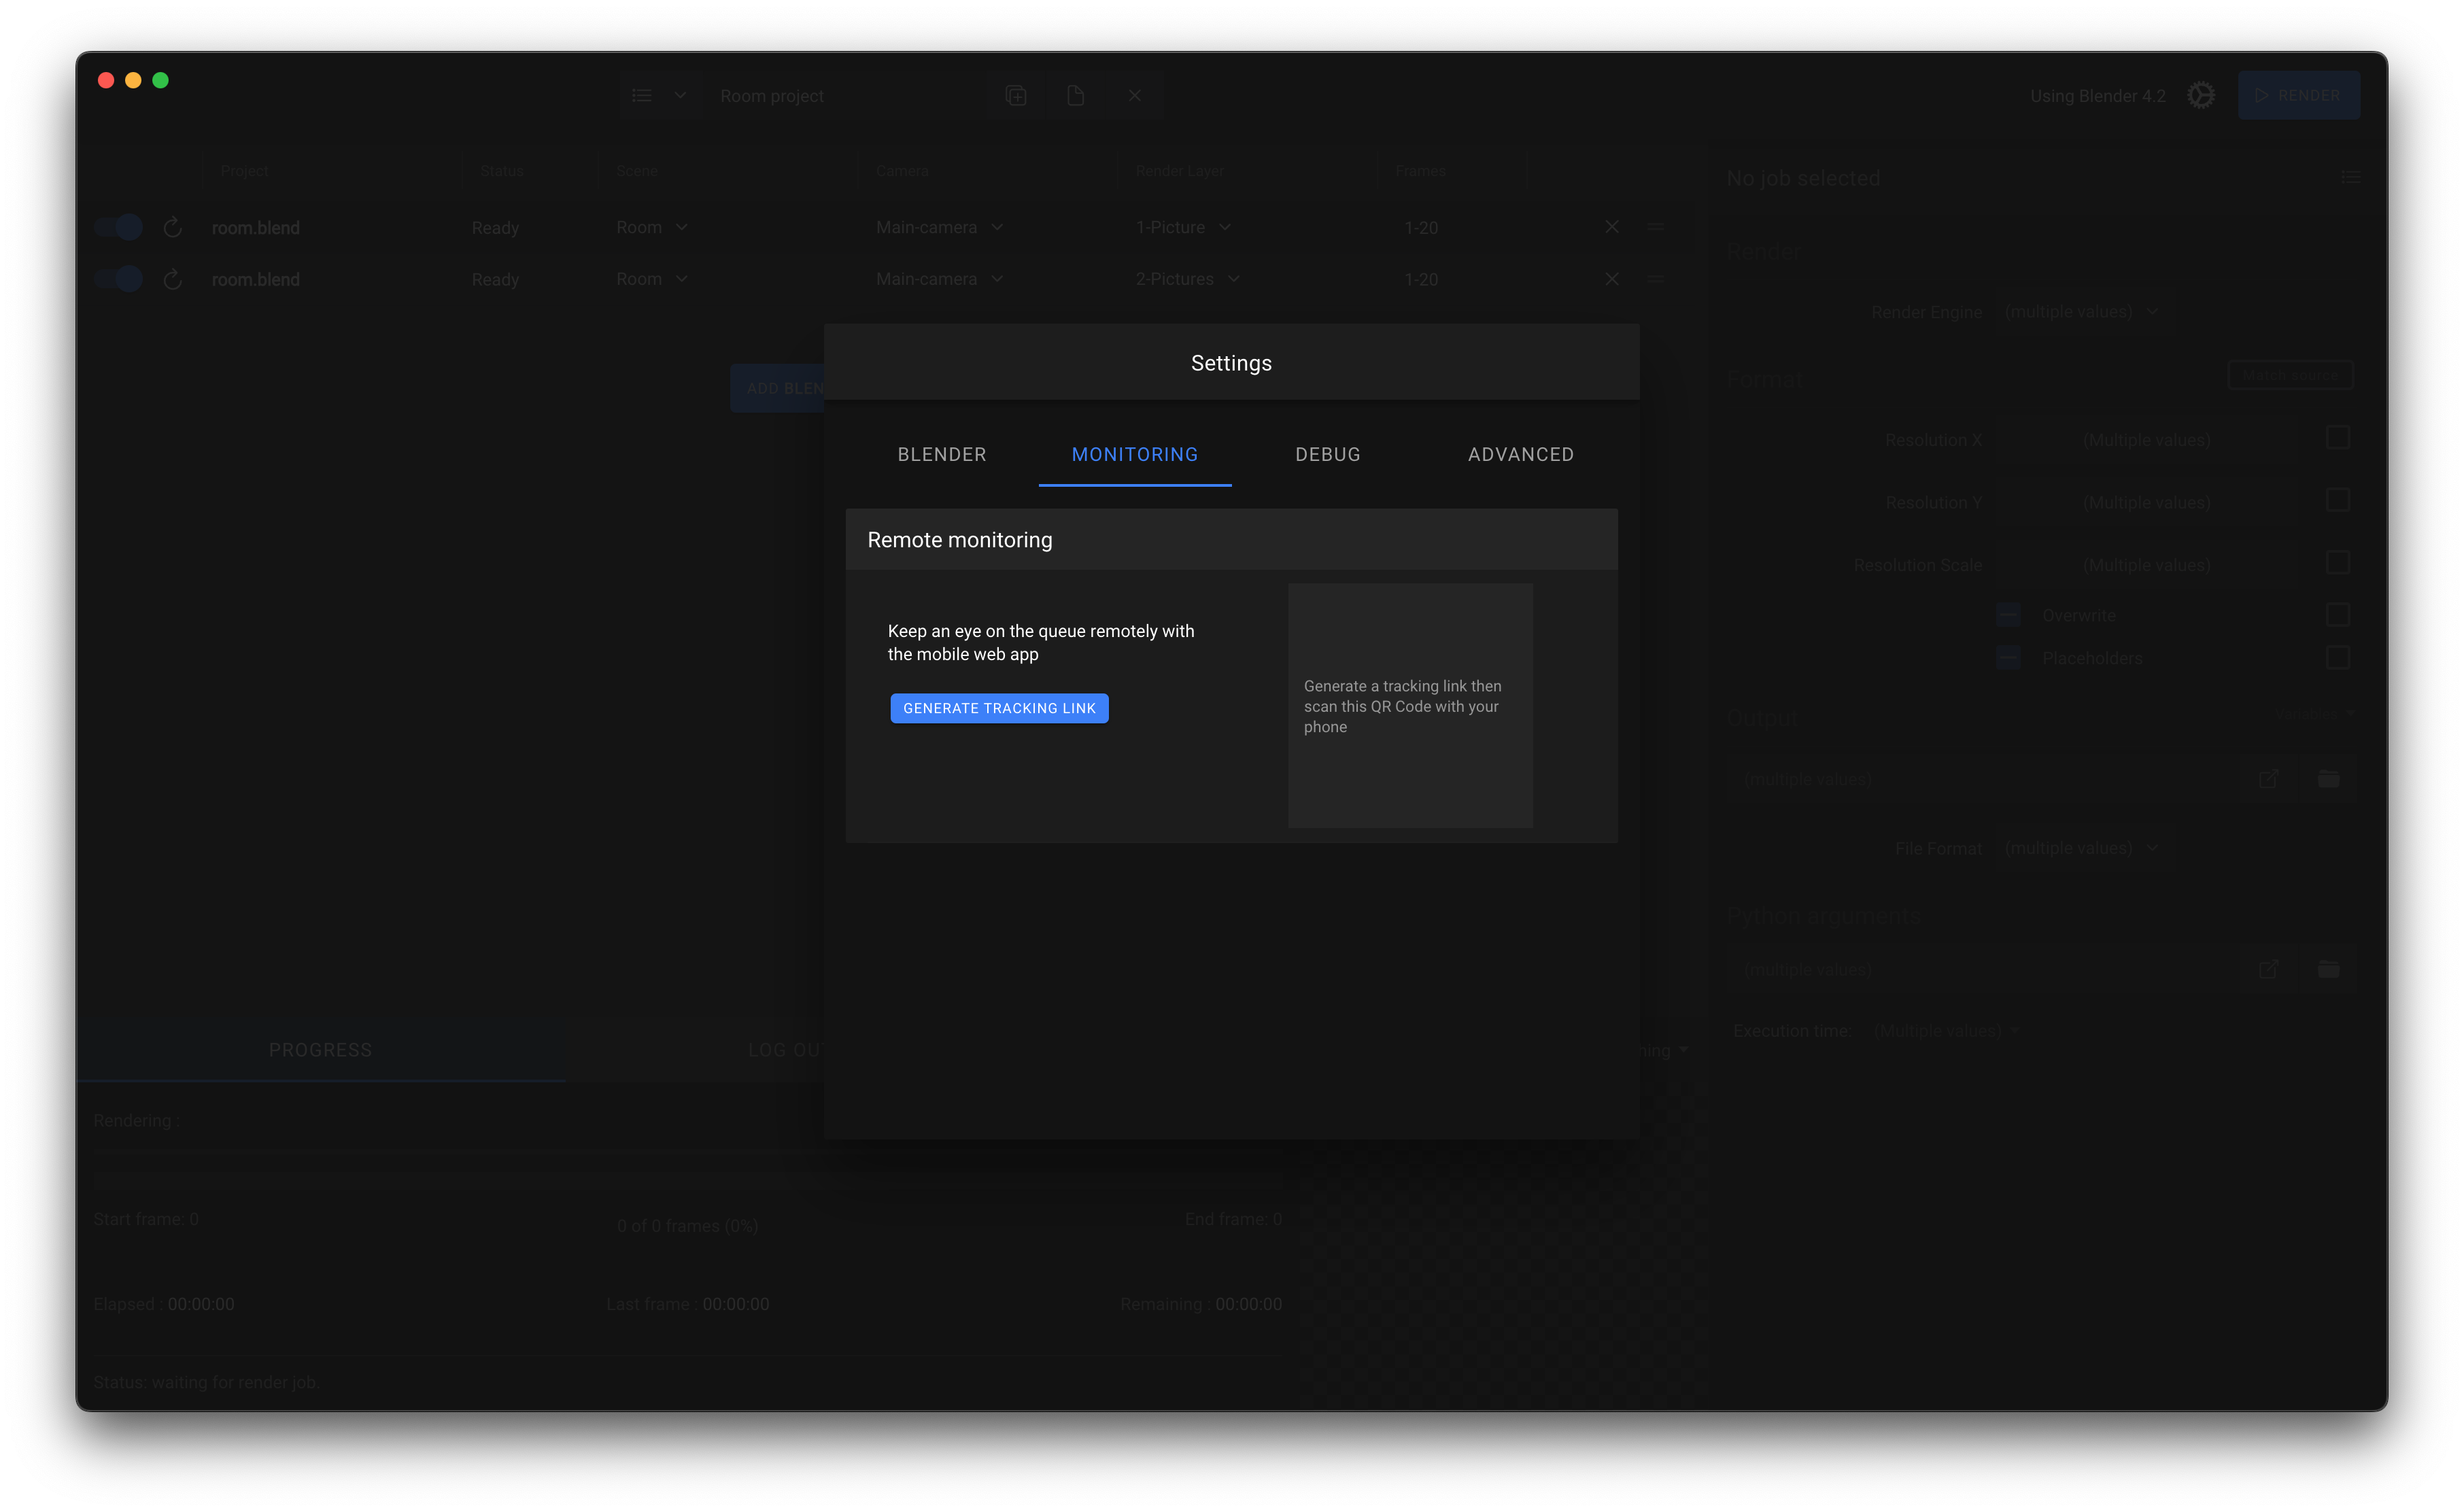Open File Format multiple values dropdown
Viewport: 2464px width, 1512px height.
point(2081,848)
